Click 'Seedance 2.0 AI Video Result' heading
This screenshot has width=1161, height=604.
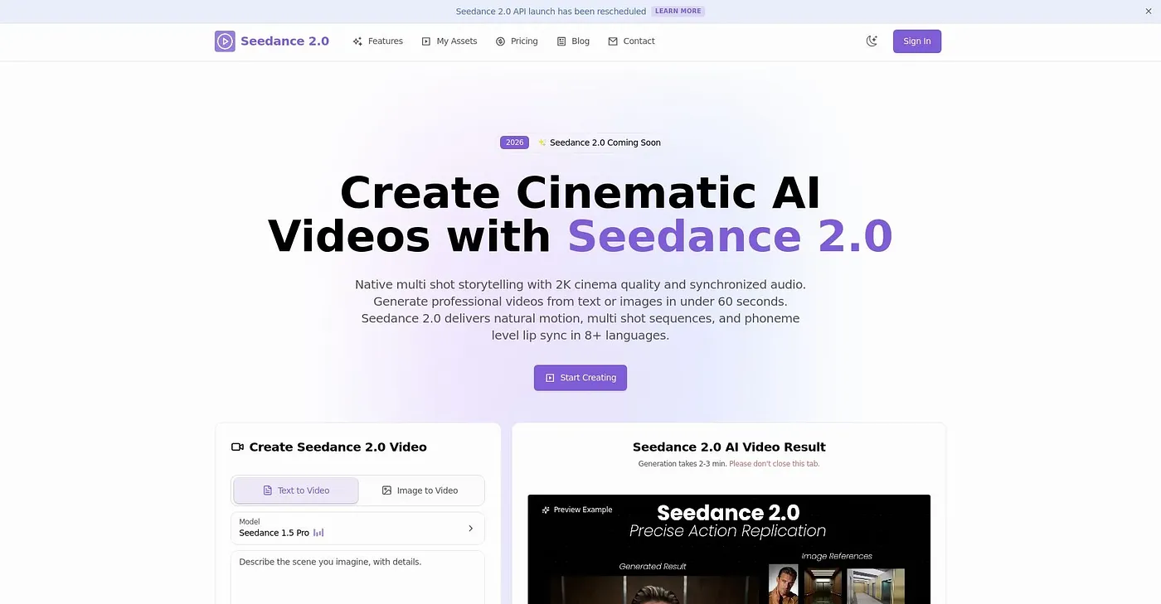[729, 447]
